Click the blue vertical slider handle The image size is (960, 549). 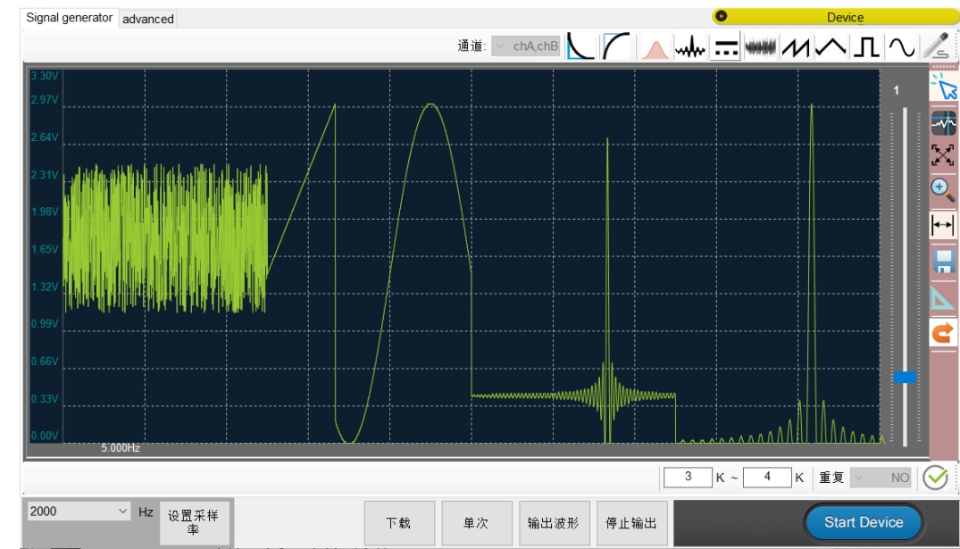tap(905, 377)
